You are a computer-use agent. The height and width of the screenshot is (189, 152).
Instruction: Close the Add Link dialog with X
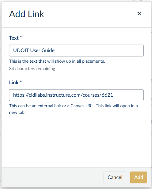pos(139,13)
